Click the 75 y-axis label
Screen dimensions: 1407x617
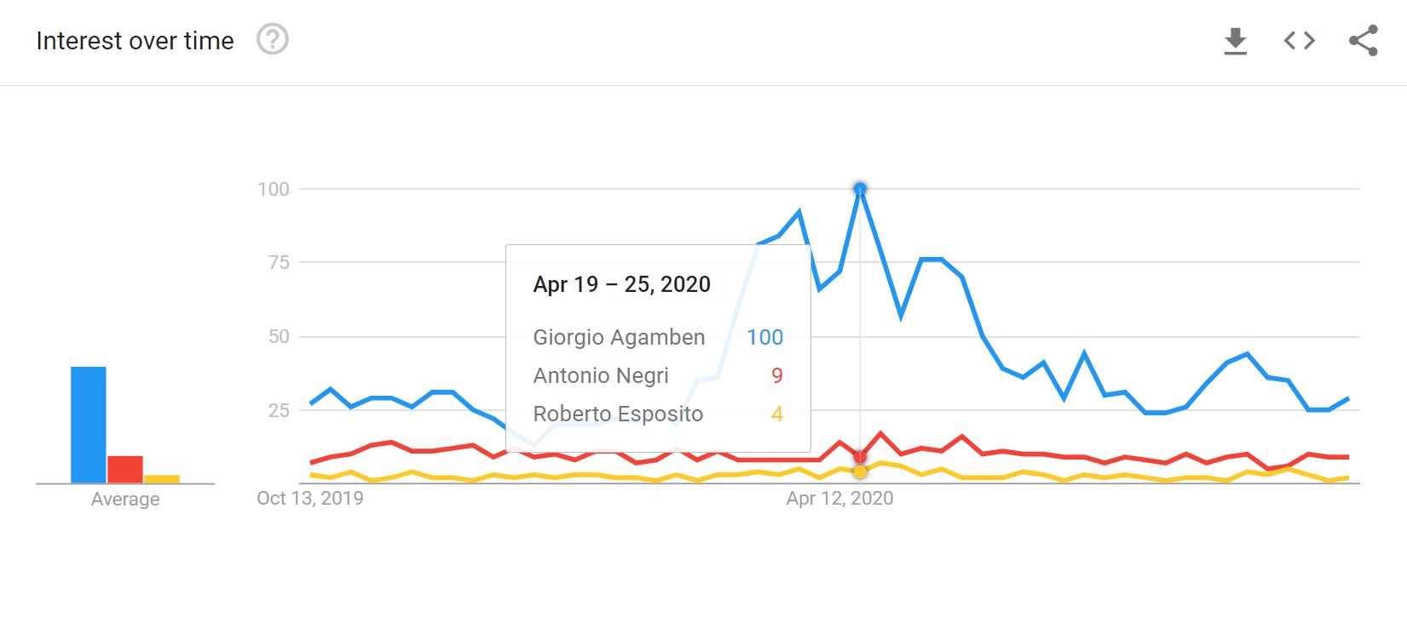click(279, 262)
